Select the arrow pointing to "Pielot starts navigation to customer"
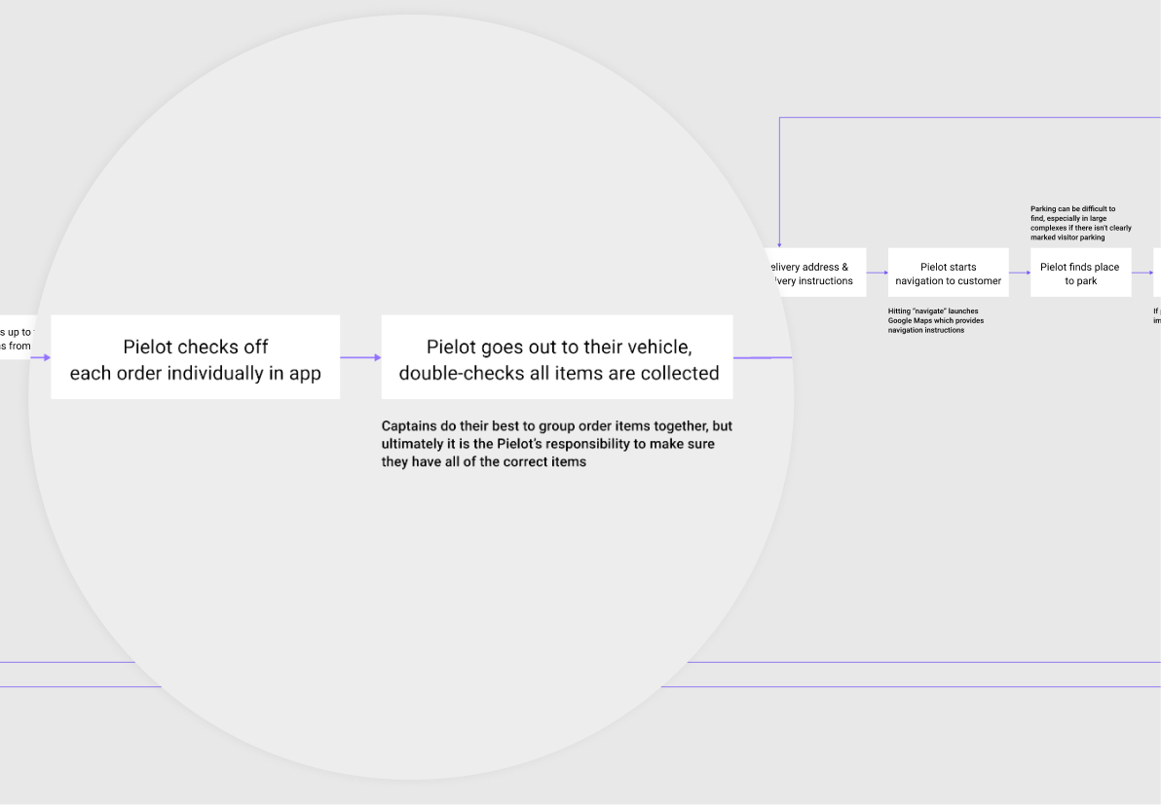The width and height of the screenshot is (1161, 805). pos(877,273)
